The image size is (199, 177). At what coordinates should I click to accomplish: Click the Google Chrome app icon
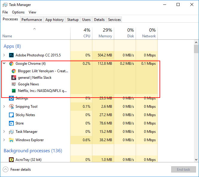(11, 64)
